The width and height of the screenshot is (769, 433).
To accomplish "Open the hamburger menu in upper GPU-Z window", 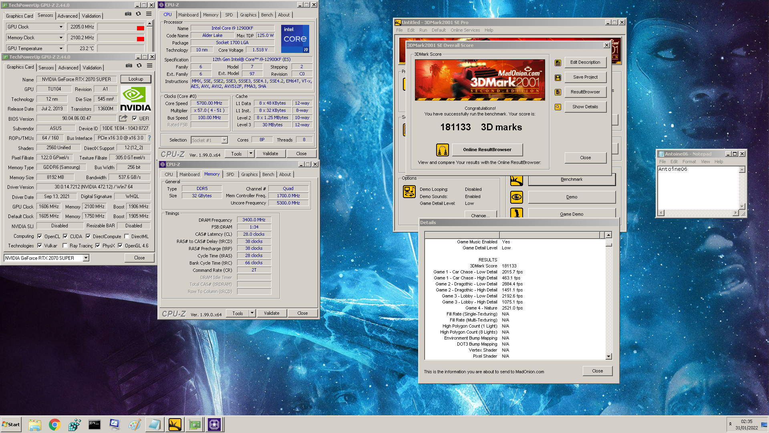I will tap(149, 14).
